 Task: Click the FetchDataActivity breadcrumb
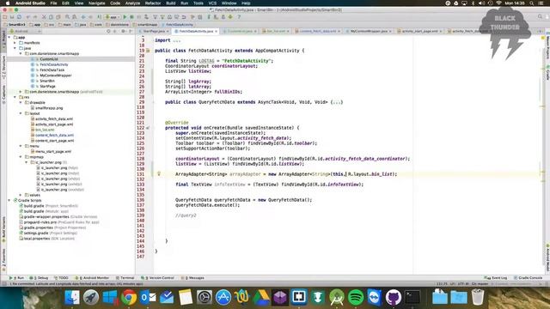[x=177, y=25]
